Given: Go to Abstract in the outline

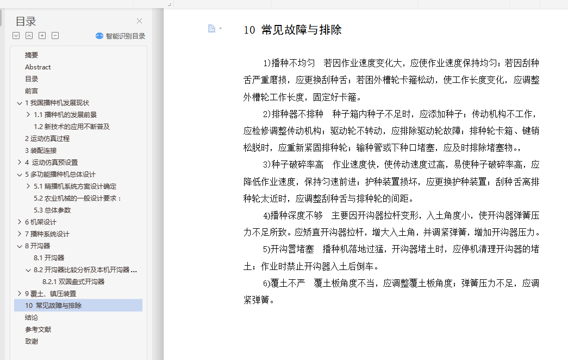Looking at the screenshot, I should (x=38, y=67).
